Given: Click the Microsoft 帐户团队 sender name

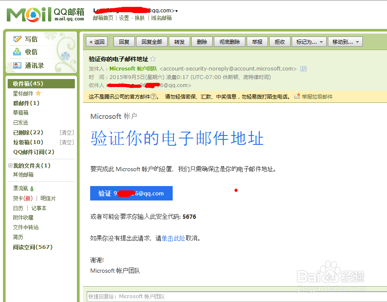Looking at the screenshot, I should point(133,68).
